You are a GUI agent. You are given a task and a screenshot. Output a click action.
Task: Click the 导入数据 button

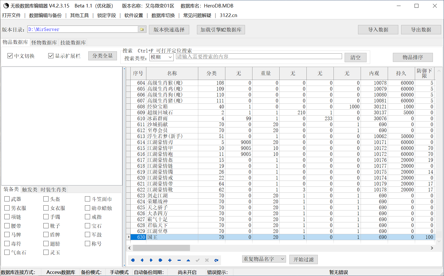click(378, 30)
